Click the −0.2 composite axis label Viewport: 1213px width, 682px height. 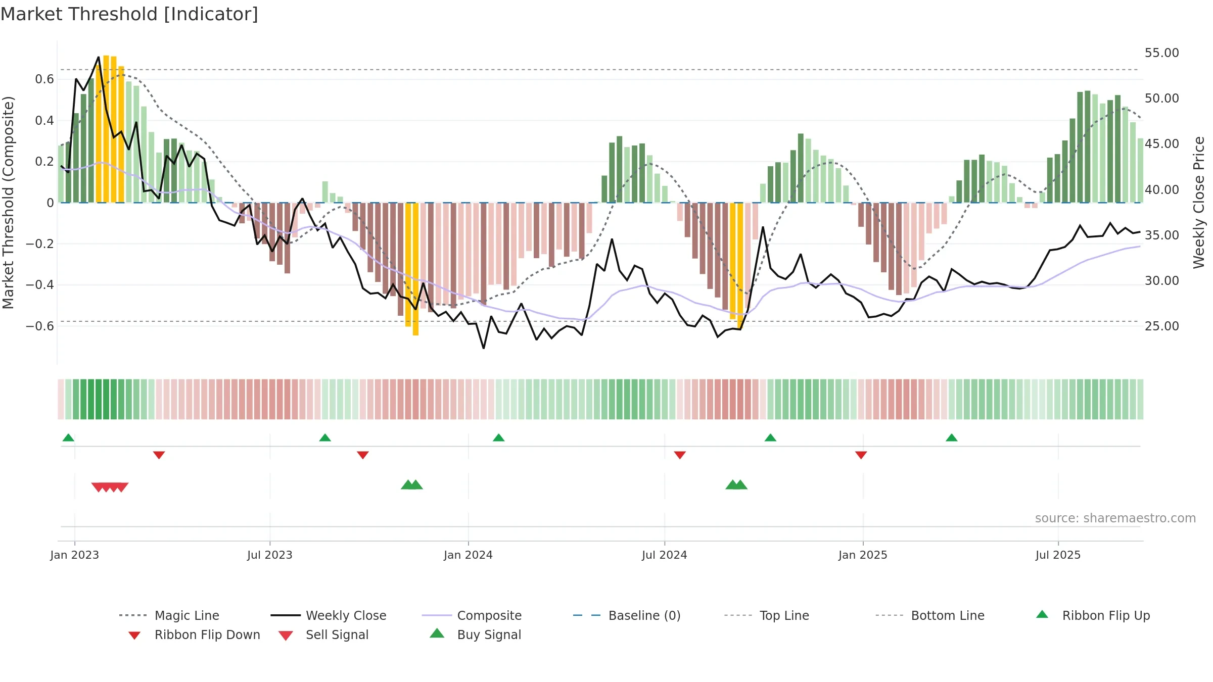coord(40,243)
